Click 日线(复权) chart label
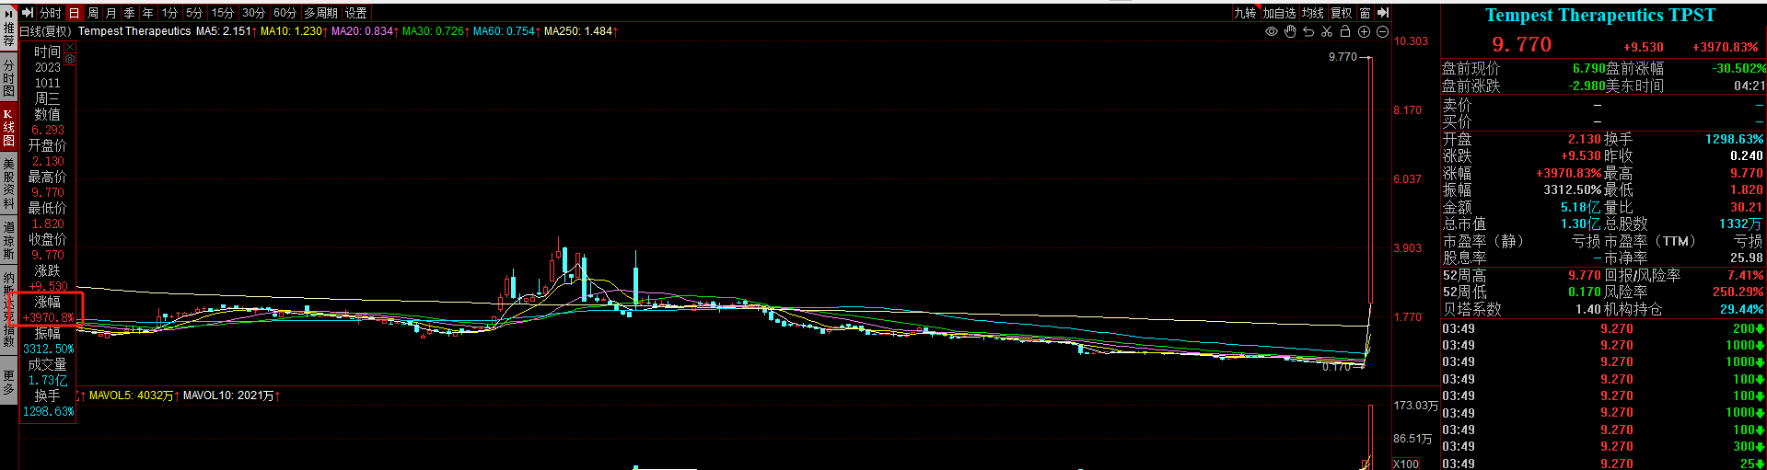The height and width of the screenshot is (470, 1767). [45, 31]
